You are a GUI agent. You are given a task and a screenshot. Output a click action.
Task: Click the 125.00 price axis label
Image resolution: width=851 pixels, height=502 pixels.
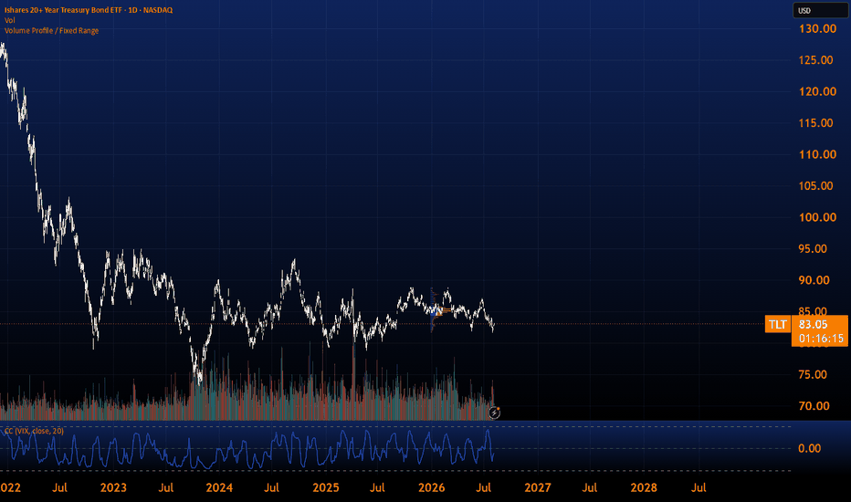click(815, 60)
